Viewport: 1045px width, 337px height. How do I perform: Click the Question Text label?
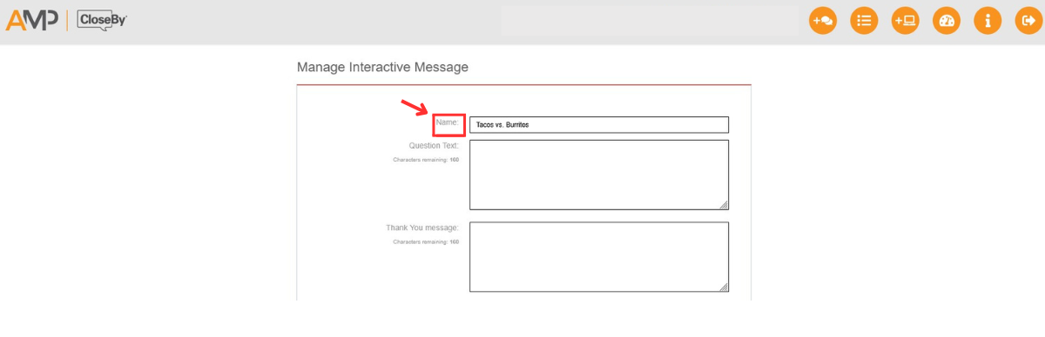[x=434, y=145]
